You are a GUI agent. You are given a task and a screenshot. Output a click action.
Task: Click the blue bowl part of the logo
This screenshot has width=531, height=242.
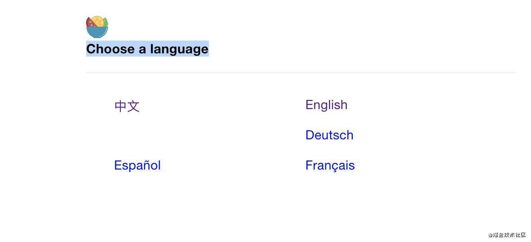click(97, 32)
